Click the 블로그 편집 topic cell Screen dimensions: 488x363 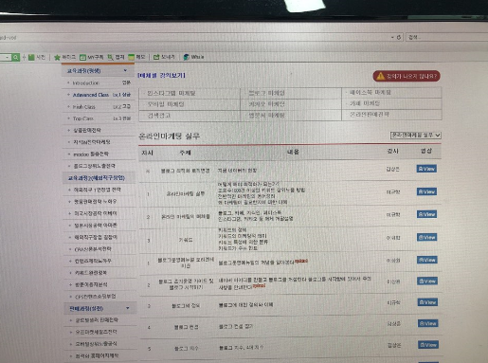pos(187,327)
